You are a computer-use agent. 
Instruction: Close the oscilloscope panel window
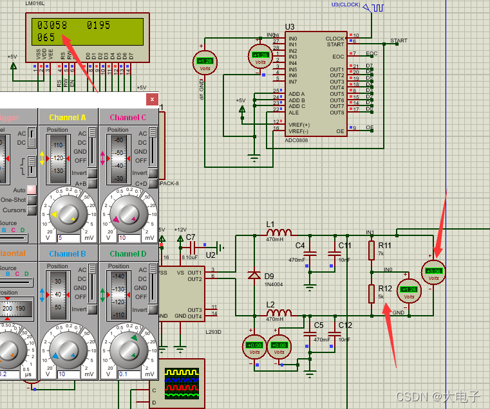152,99
